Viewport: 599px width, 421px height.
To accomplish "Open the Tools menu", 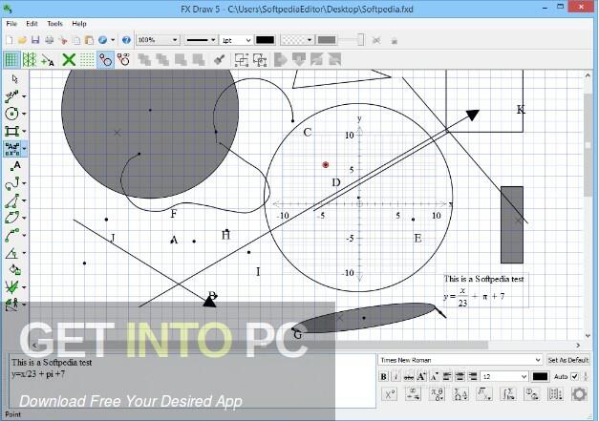I will click(x=54, y=24).
